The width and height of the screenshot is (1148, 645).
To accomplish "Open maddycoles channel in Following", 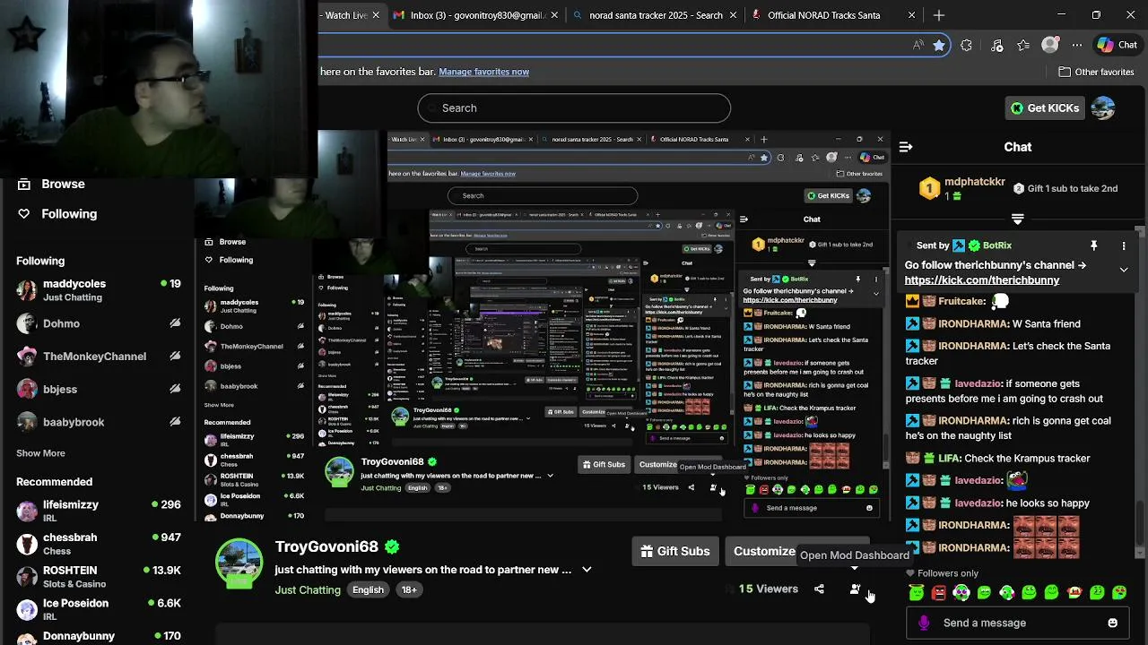I will 99,290.
